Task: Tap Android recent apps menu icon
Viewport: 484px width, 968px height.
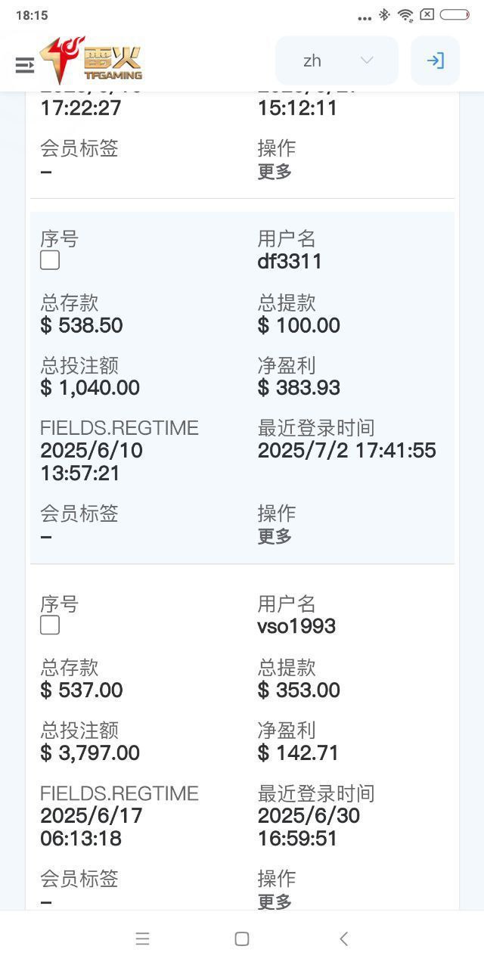Action: (x=142, y=939)
